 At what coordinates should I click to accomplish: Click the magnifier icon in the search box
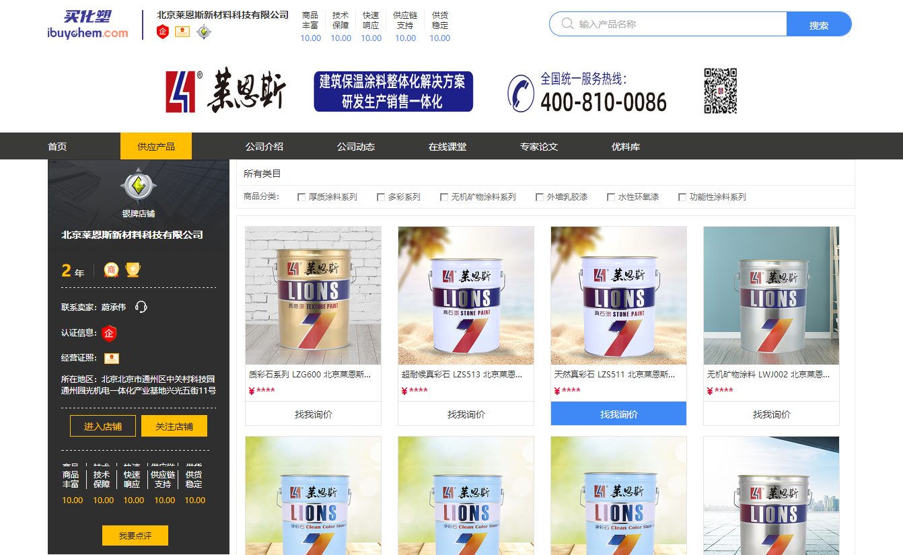point(567,24)
